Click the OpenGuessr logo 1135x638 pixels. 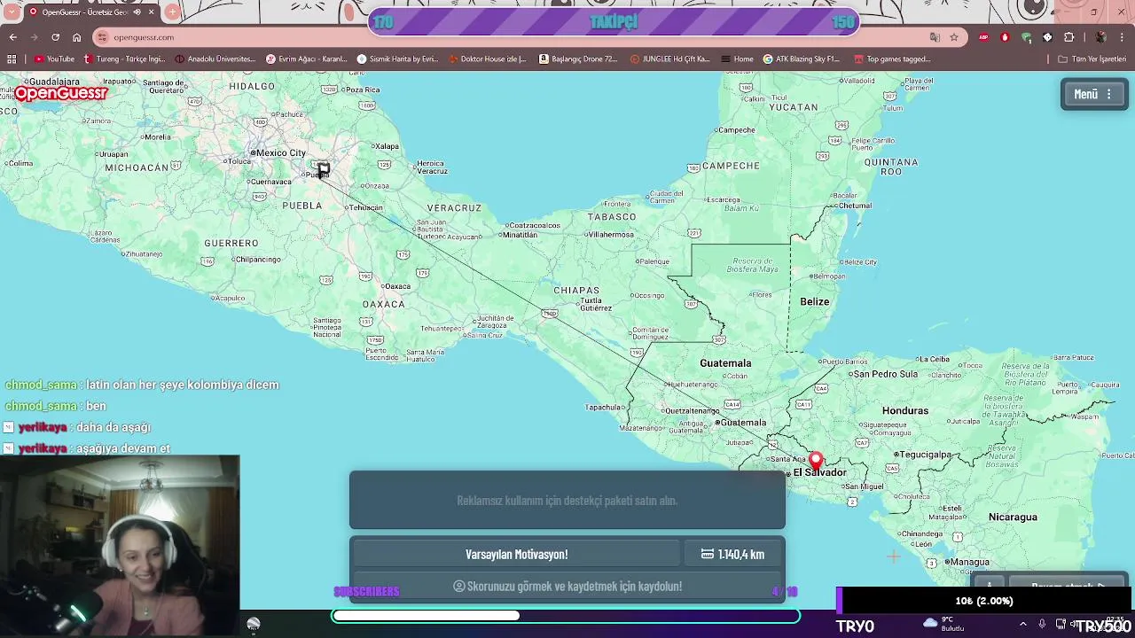point(61,93)
